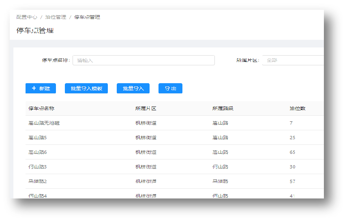Click the 导出 export button

170,88
